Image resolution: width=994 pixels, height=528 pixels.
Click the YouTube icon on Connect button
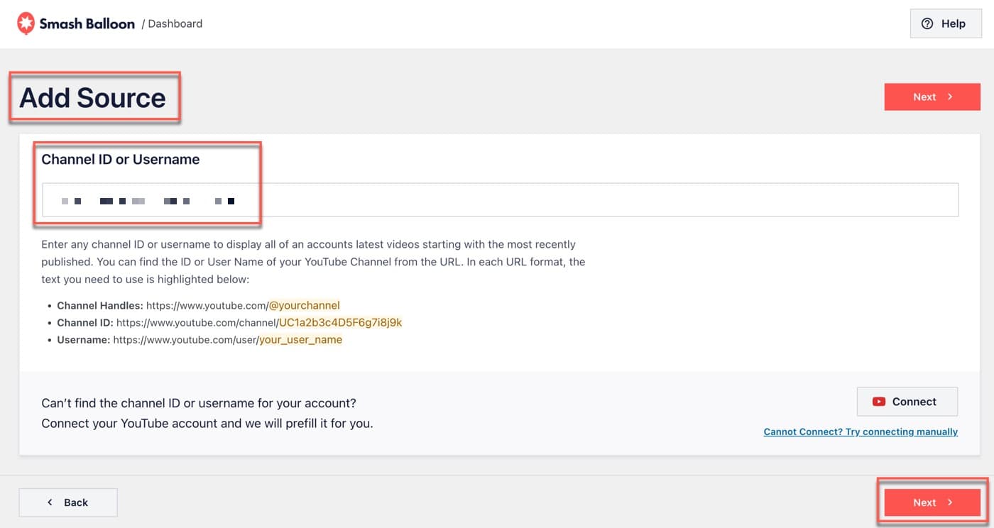(x=879, y=402)
